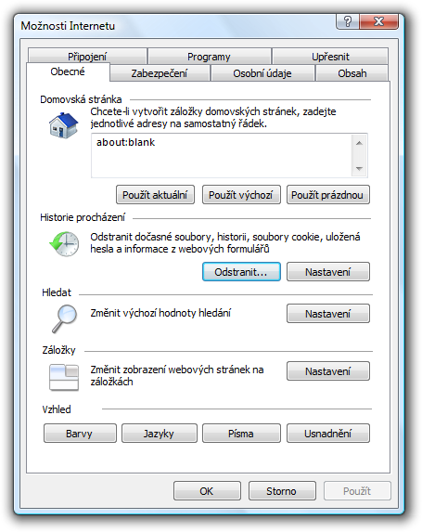Click the Písma fonts button
The height and width of the screenshot is (532, 422).
241,434
